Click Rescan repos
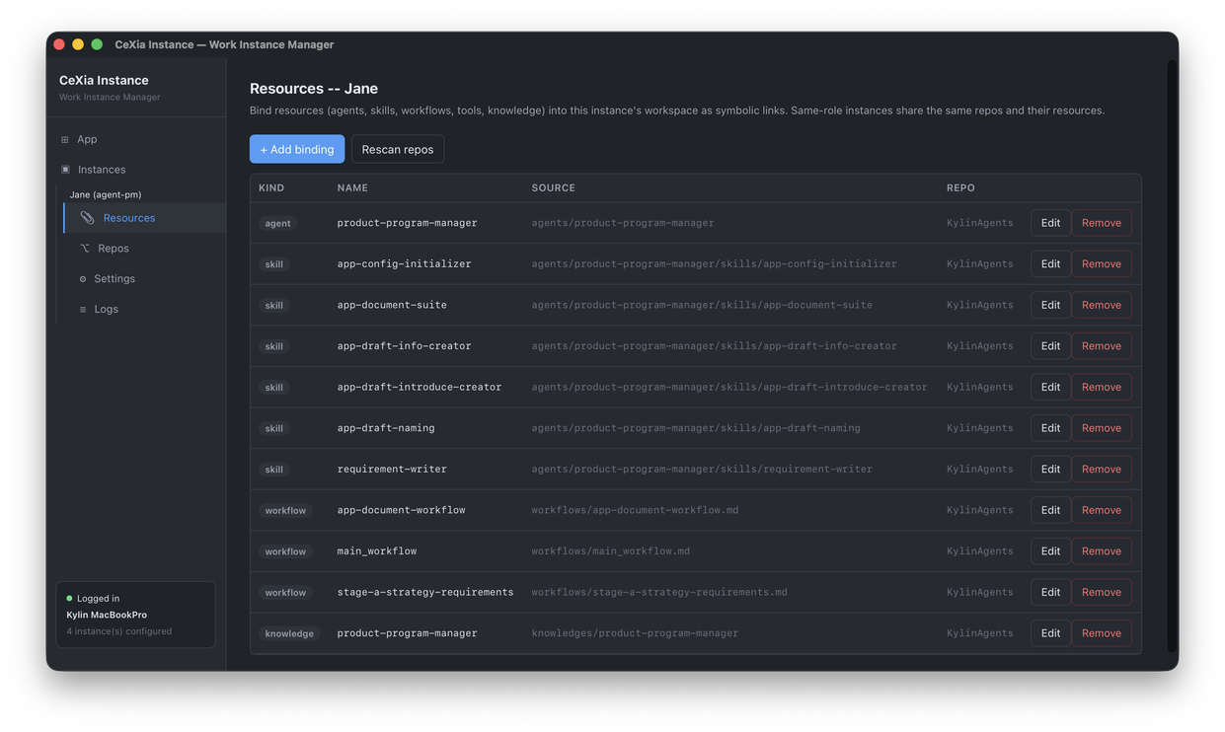Image resolution: width=1225 pixels, height=732 pixels. (x=398, y=149)
